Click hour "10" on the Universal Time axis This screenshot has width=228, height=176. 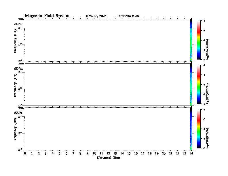pos(94,154)
